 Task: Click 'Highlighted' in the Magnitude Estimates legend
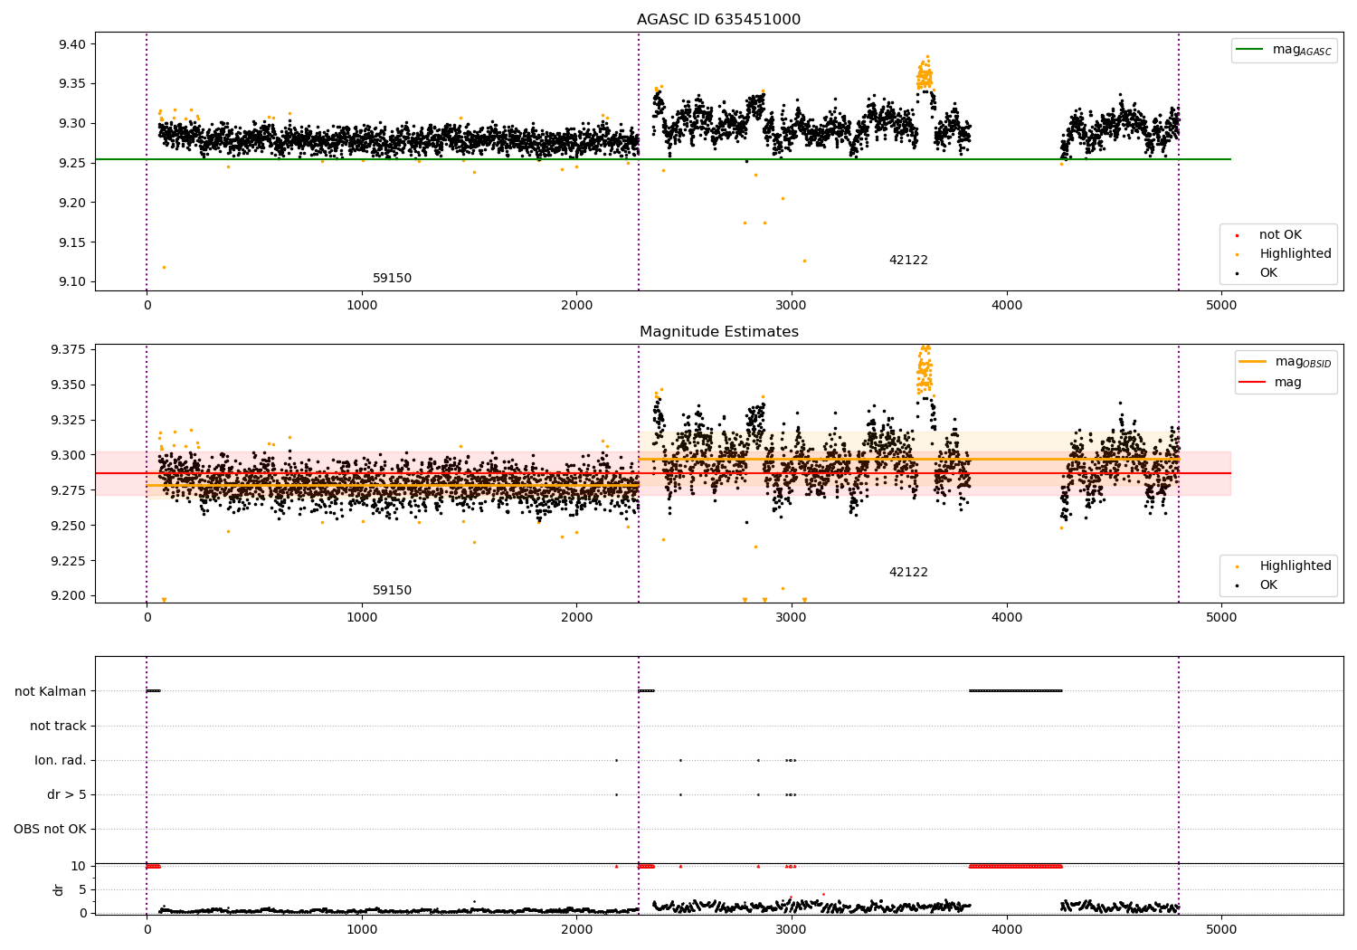click(1295, 566)
